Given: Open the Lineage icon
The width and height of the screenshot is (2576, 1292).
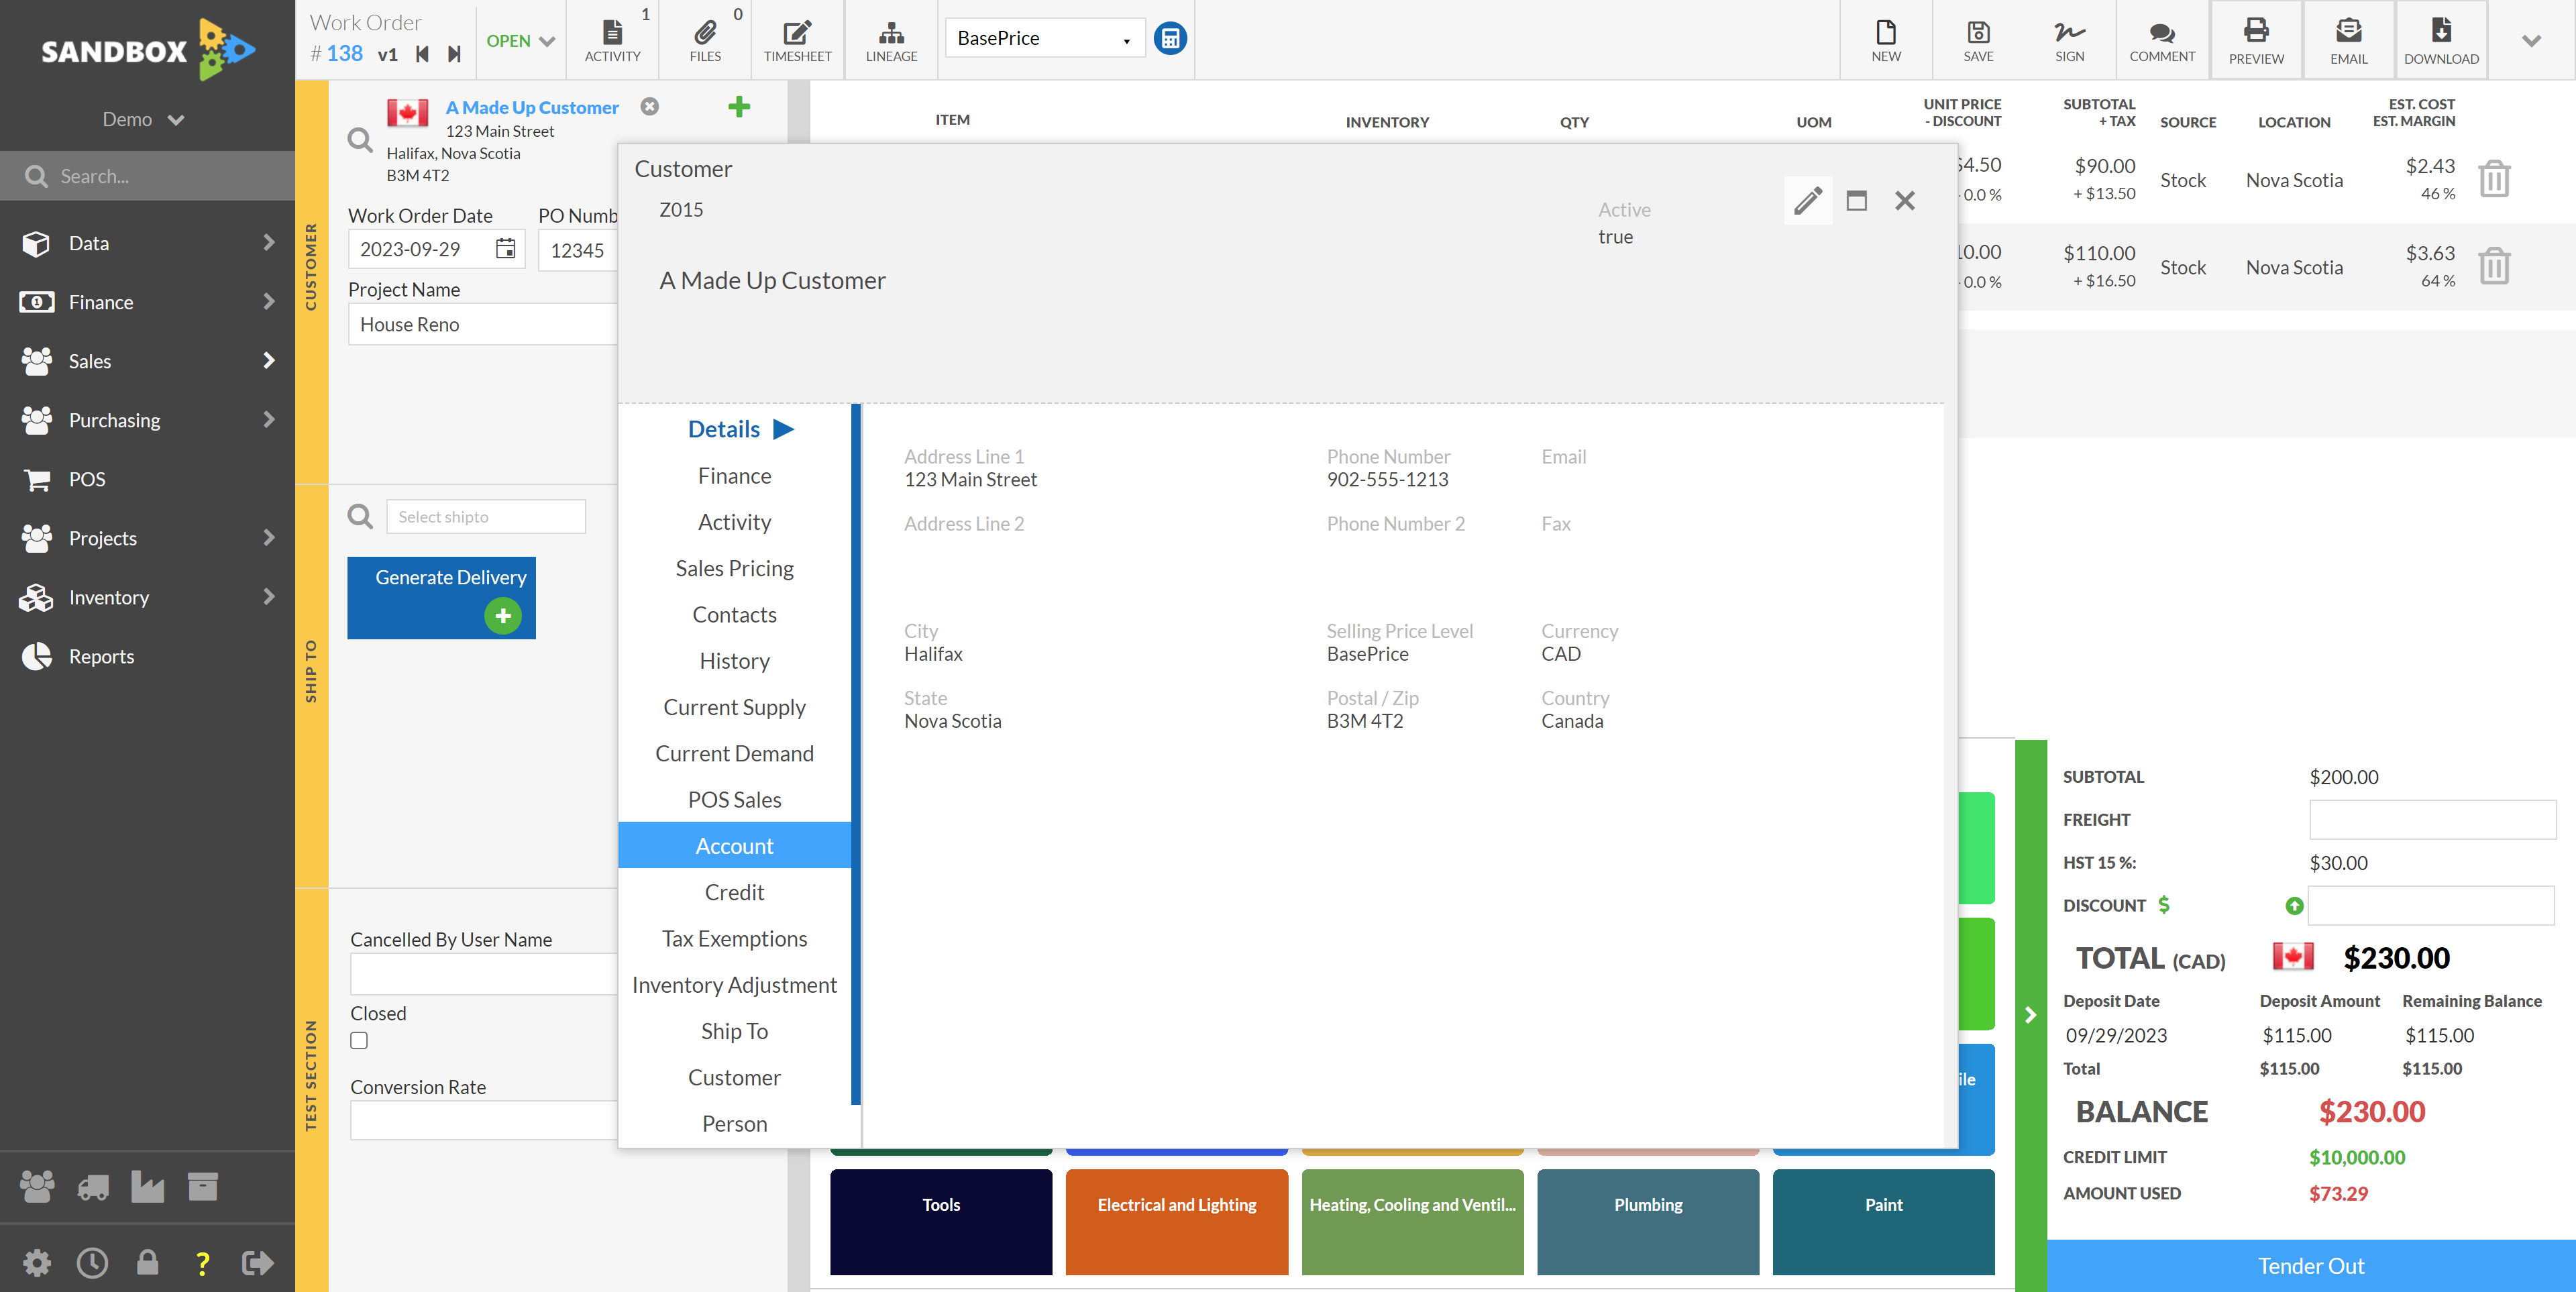Looking at the screenshot, I should click(891, 40).
